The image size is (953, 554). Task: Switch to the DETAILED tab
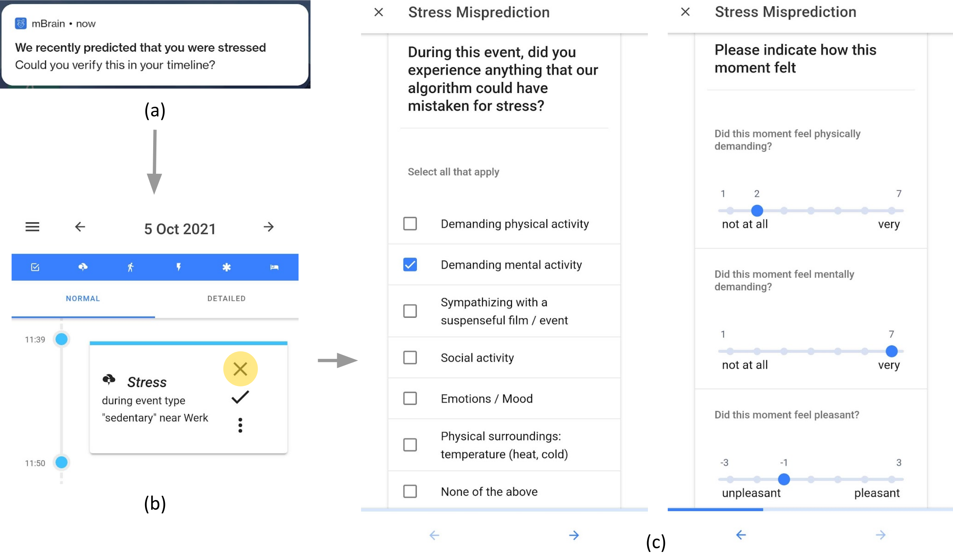226,299
